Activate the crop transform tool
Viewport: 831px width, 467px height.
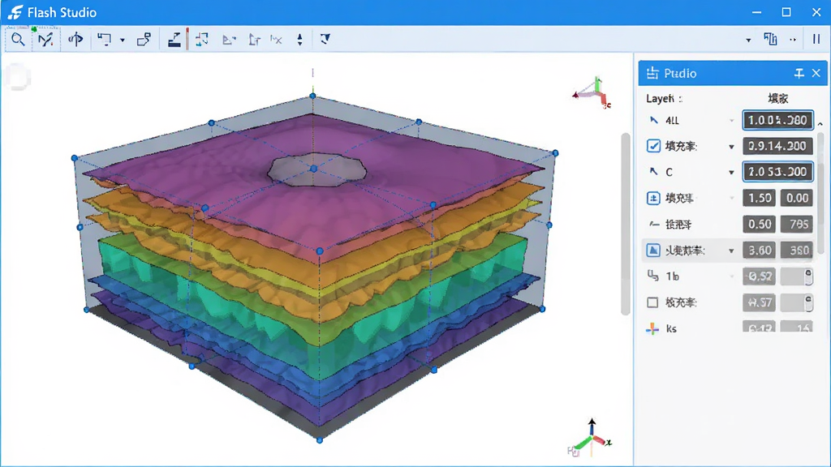(x=201, y=39)
